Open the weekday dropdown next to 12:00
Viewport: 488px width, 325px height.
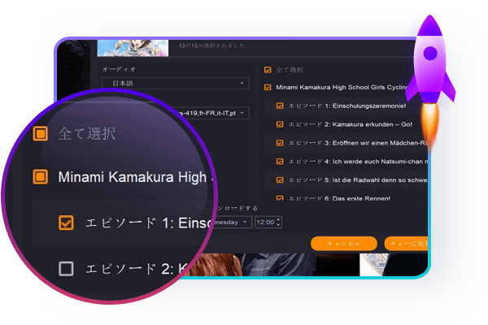point(232,223)
